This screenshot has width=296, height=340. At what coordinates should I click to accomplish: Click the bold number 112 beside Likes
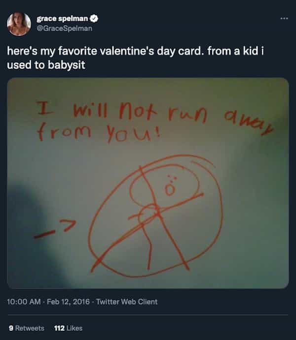coord(60,328)
